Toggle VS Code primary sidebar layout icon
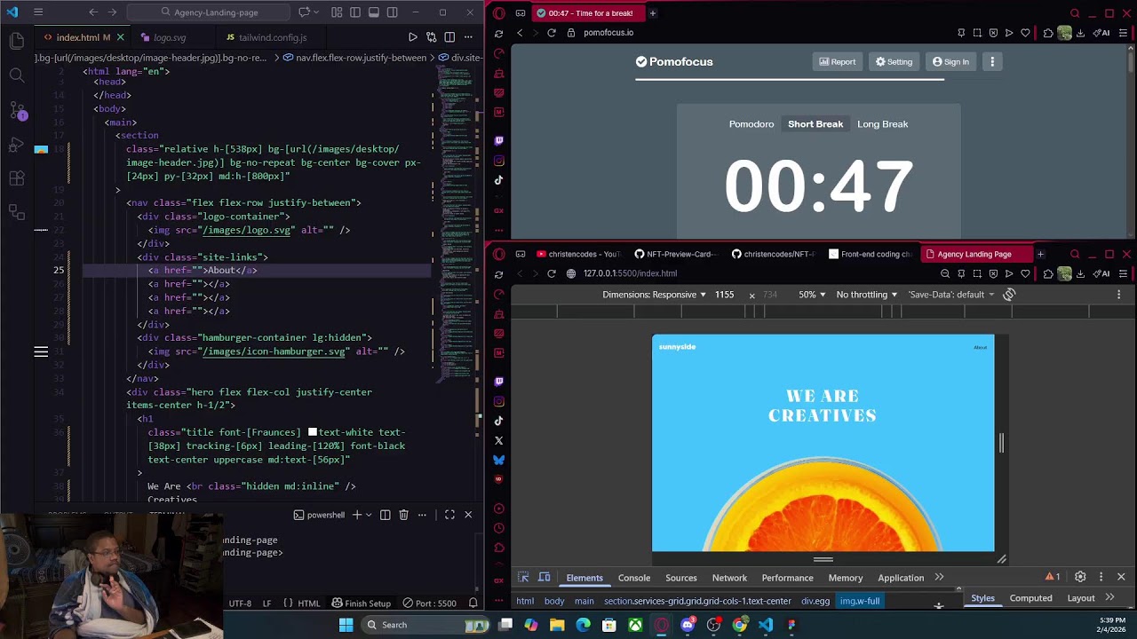The width and height of the screenshot is (1137, 639). pyautogui.click(x=355, y=12)
